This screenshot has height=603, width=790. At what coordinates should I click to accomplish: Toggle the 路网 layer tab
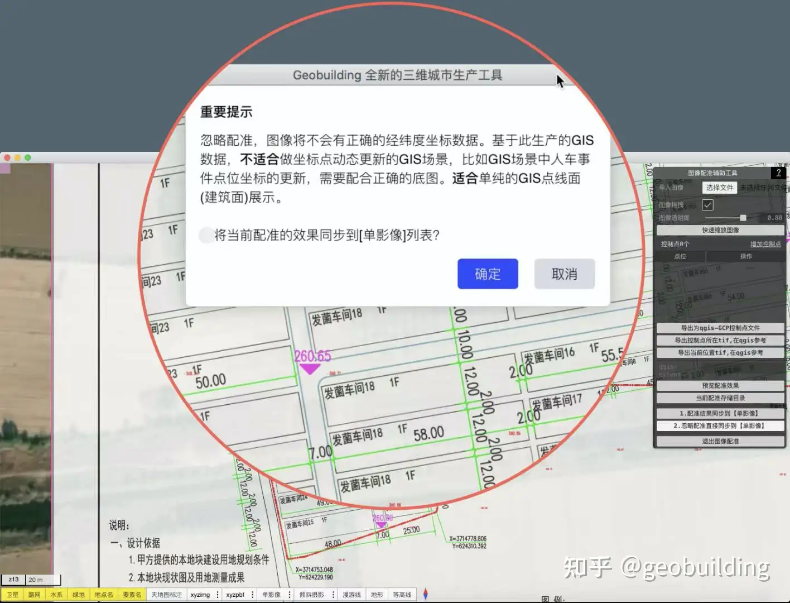coord(35,595)
